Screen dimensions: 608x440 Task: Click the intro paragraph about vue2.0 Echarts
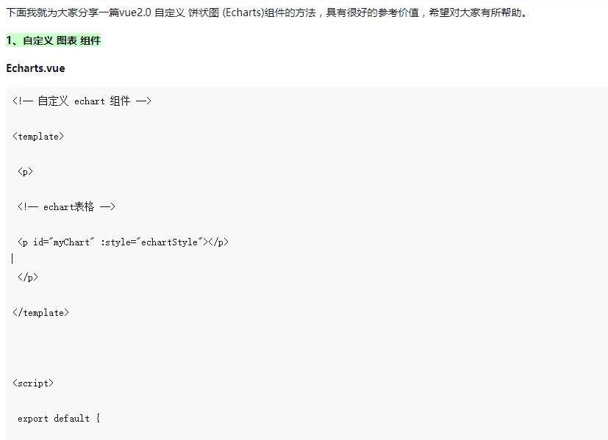(267, 12)
